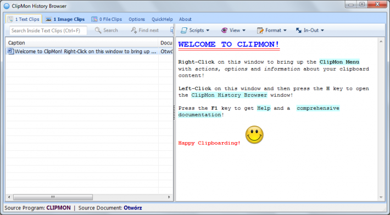Click the Otwórz source document status text
This screenshot has height=215, width=390.
133,208
